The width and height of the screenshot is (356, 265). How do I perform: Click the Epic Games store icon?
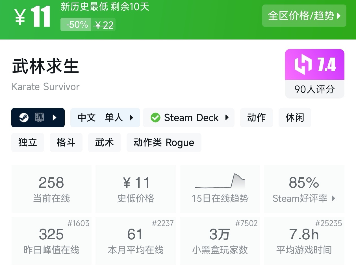(x=39, y=118)
